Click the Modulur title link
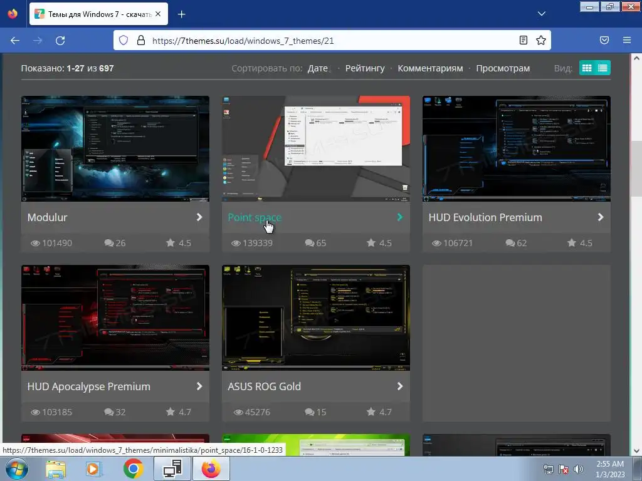Screen dimensions: 642x481 pos(47,217)
